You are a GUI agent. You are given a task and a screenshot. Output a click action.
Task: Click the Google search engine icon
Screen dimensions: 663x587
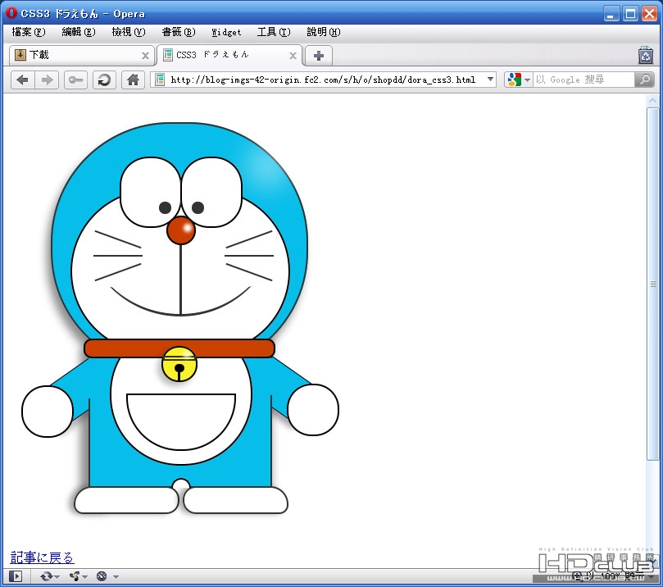click(x=514, y=80)
